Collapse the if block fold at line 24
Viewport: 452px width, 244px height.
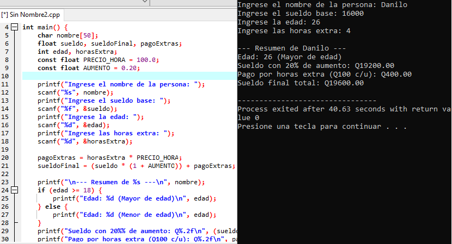pyautogui.click(x=15, y=190)
